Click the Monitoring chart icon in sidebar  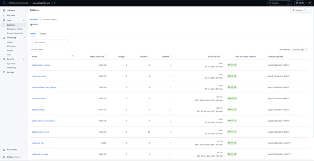[4, 38]
